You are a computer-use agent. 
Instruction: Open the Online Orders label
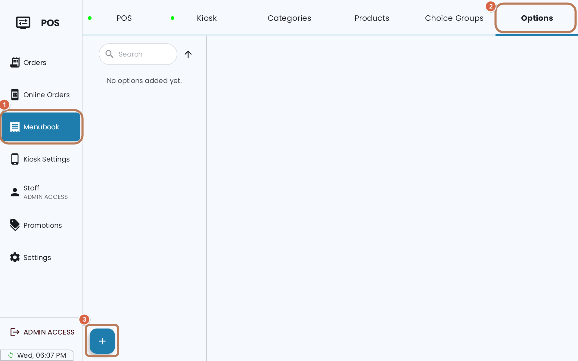tap(46, 95)
